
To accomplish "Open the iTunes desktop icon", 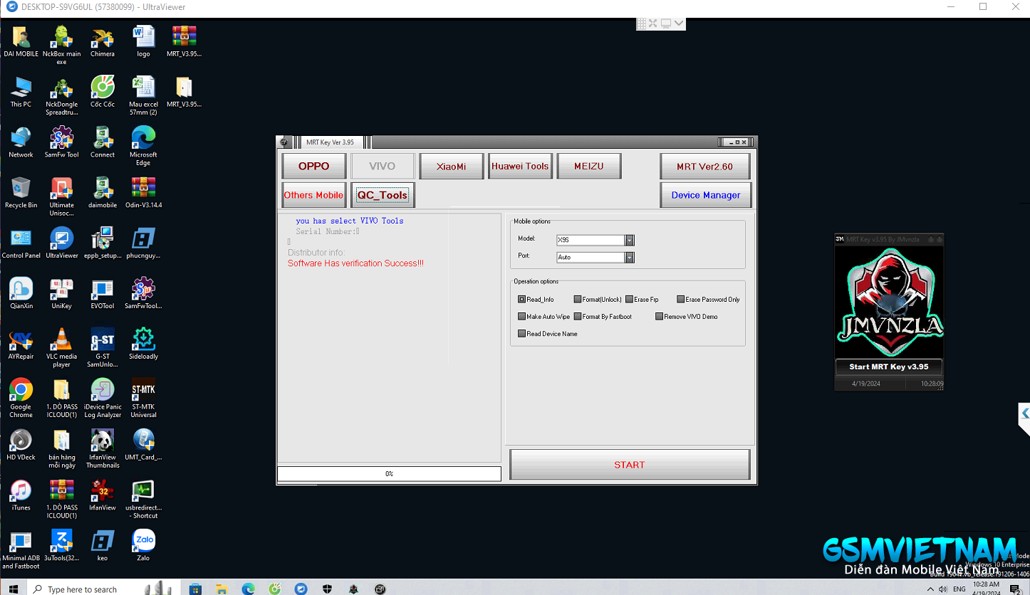I will point(21,496).
